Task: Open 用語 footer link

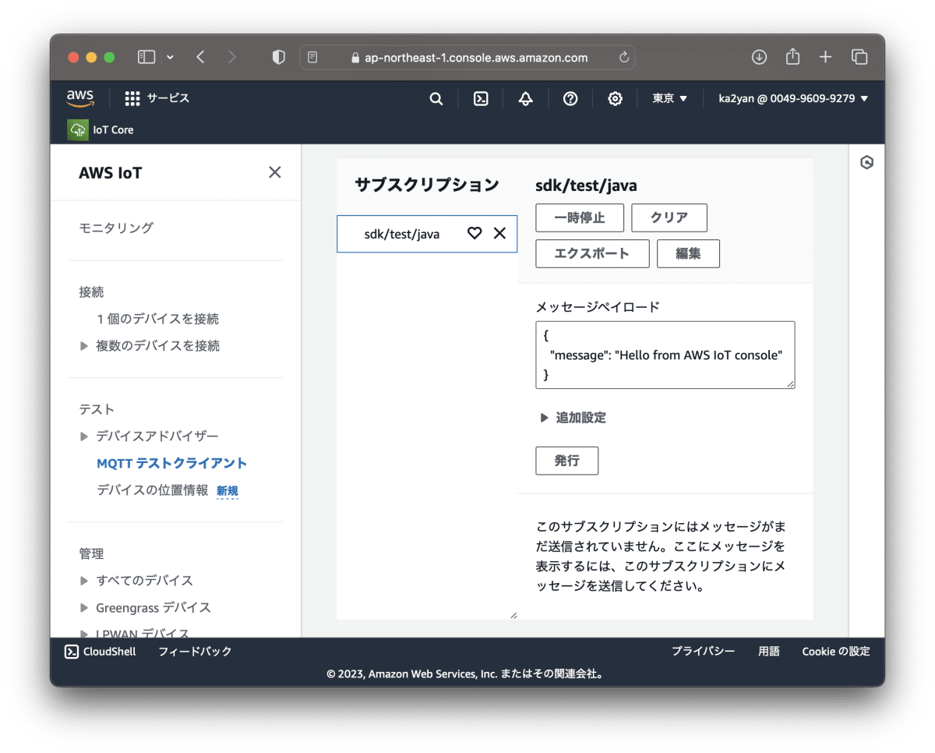Action: (x=769, y=651)
